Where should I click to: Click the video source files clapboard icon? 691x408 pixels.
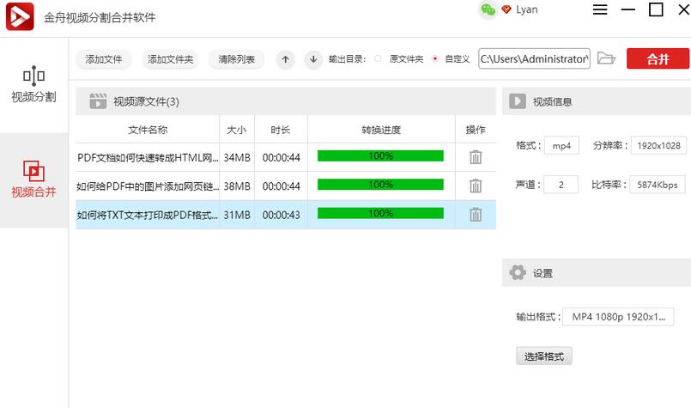[98, 101]
